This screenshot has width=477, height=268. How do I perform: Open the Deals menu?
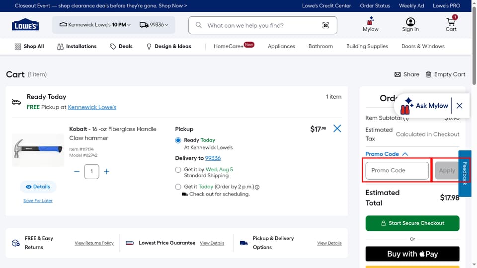tap(121, 47)
